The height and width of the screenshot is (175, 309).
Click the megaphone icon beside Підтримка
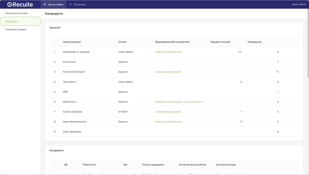point(70,5)
